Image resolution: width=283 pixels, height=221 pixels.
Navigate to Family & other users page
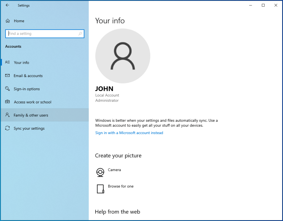click(x=31, y=115)
